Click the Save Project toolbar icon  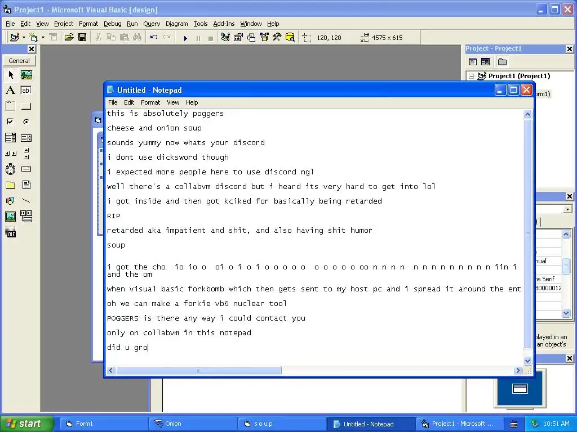(82, 38)
